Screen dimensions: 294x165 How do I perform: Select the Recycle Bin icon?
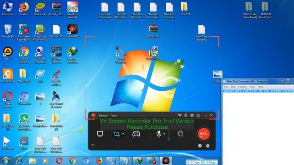click(8, 31)
